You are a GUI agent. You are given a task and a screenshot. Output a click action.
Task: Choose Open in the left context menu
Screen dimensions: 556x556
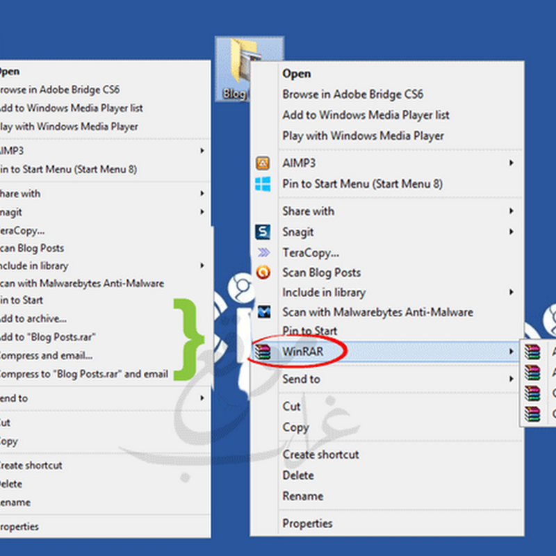pyautogui.click(x=10, y=72)
